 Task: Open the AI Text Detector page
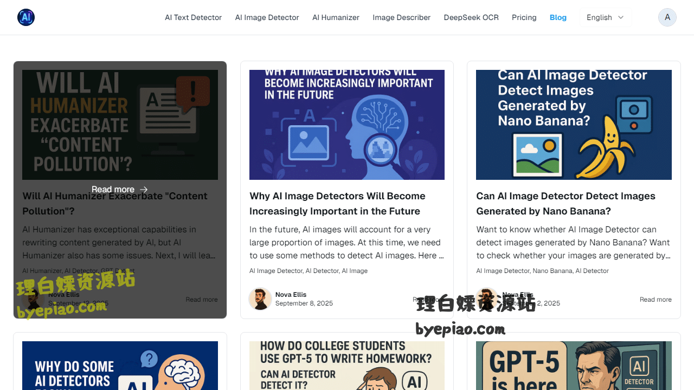(x=194, y=17)
